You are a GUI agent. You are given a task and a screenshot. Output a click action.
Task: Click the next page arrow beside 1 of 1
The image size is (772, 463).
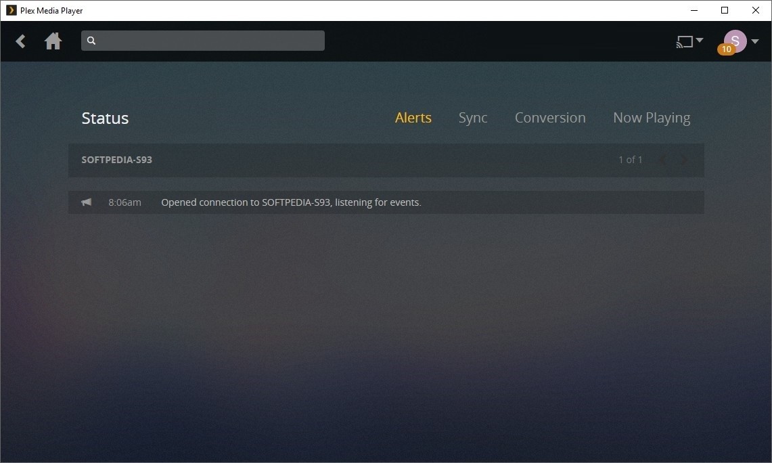(683, 160)
